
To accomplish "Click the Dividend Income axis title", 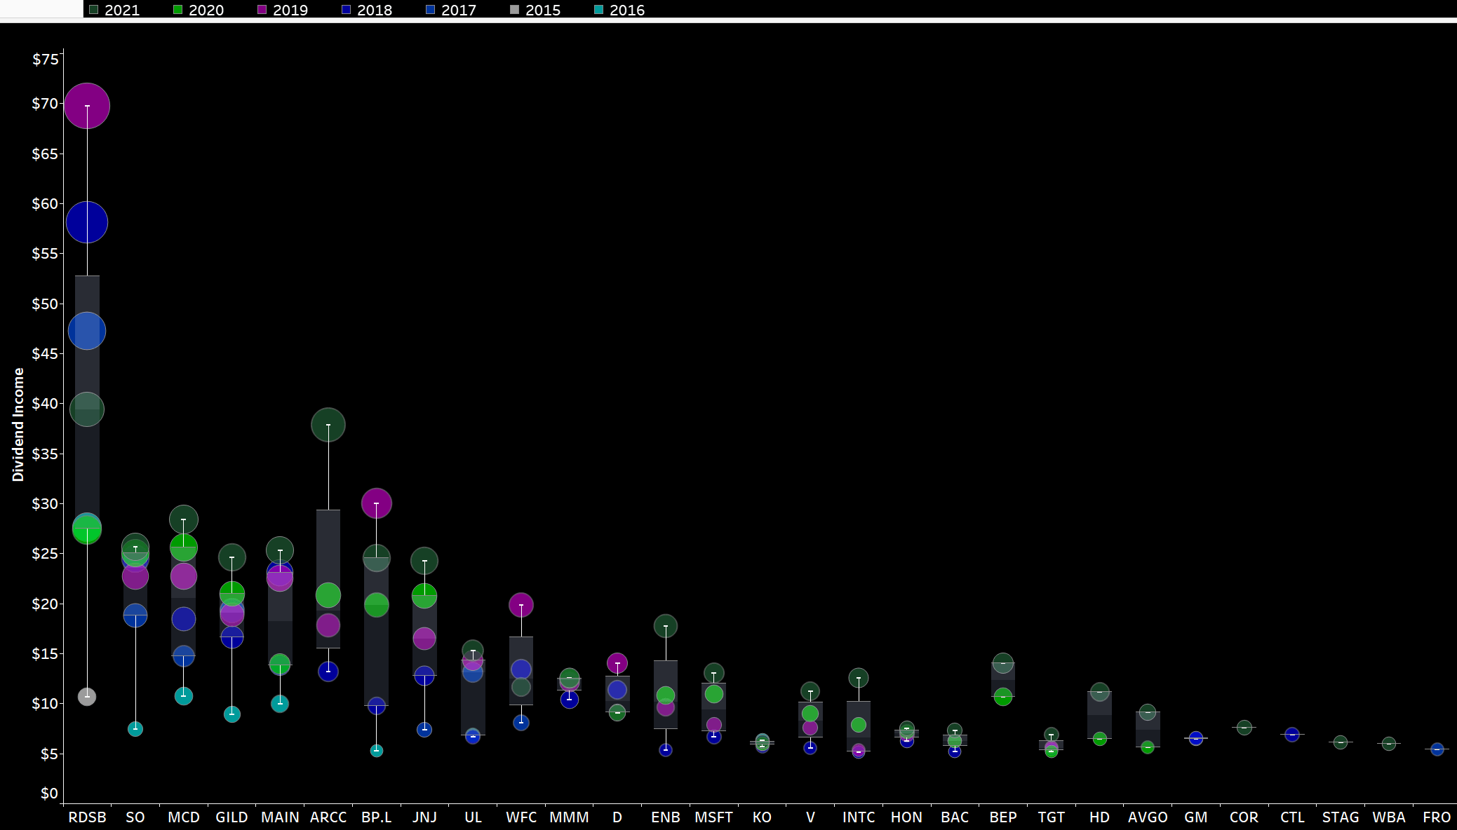I will pos(18,424).
